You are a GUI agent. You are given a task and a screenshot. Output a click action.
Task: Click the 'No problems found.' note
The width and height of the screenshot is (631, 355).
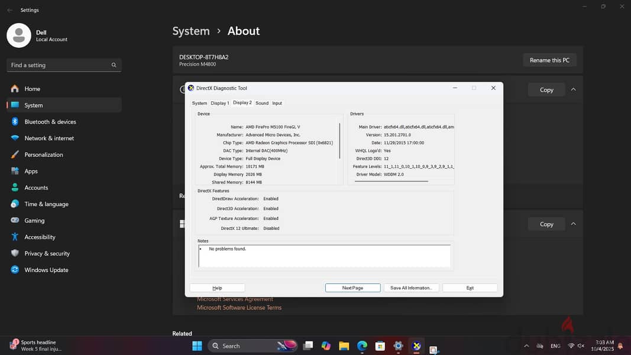coord(227,248)
